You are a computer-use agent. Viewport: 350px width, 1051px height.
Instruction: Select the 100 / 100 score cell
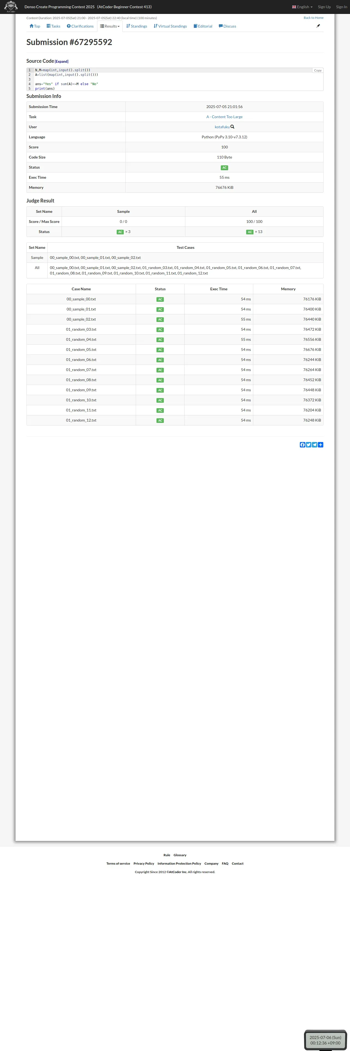pyautogui.click(x=254, y=222)
